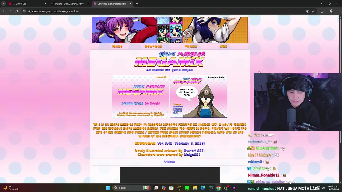Open a new browser tab
The width and height of the screenshot is (342, 192).
tap(137, 4)
